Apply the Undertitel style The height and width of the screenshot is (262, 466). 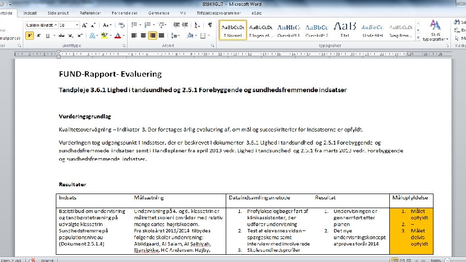(372, 30)
